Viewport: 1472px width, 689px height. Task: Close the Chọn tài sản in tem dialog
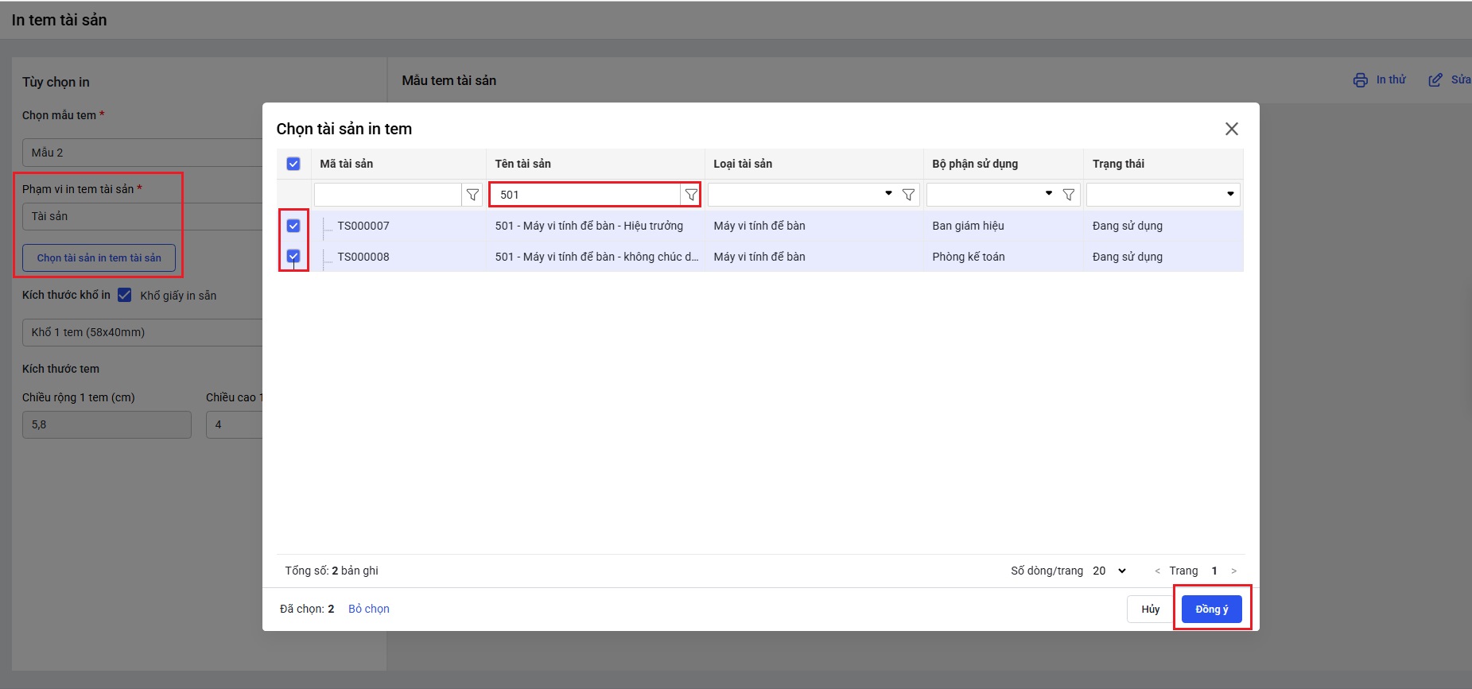click(1231, 129)
